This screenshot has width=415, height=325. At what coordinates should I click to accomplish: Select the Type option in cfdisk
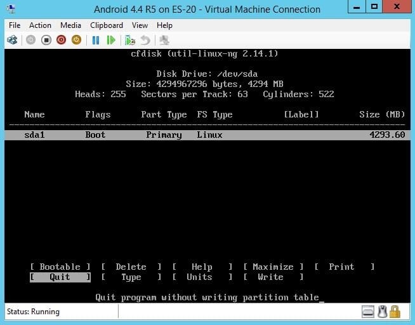click(x=131, y=277)
